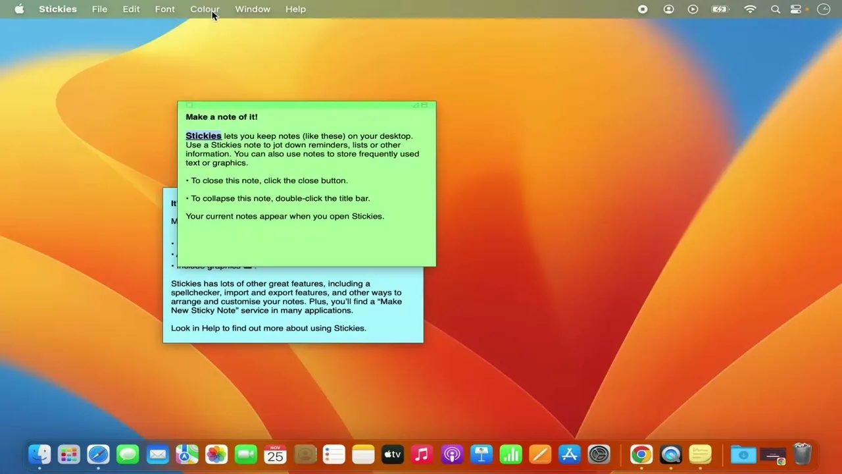842x474 pixels.
Task: Click the zoom triangle on the green note
Action: point(416,105)
